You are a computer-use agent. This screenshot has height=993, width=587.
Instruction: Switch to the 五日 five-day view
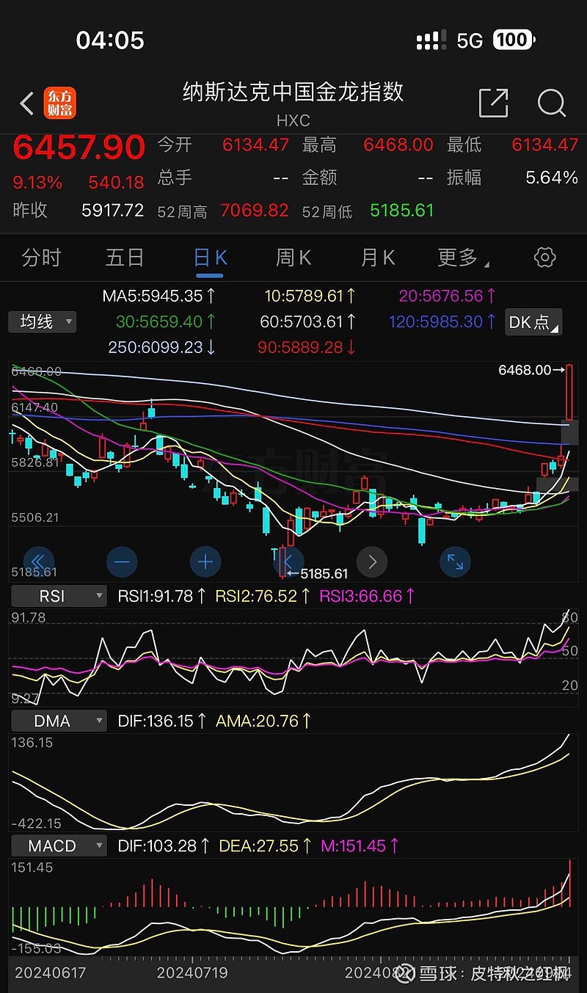tap(125, 258)
